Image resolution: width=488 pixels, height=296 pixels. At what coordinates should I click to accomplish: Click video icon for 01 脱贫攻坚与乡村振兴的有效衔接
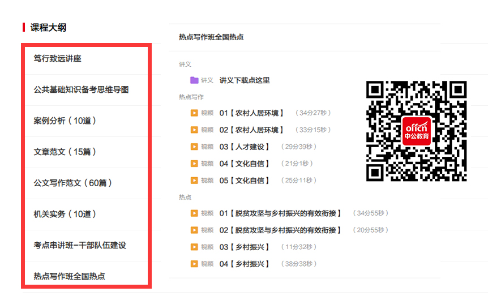point(194,213)
